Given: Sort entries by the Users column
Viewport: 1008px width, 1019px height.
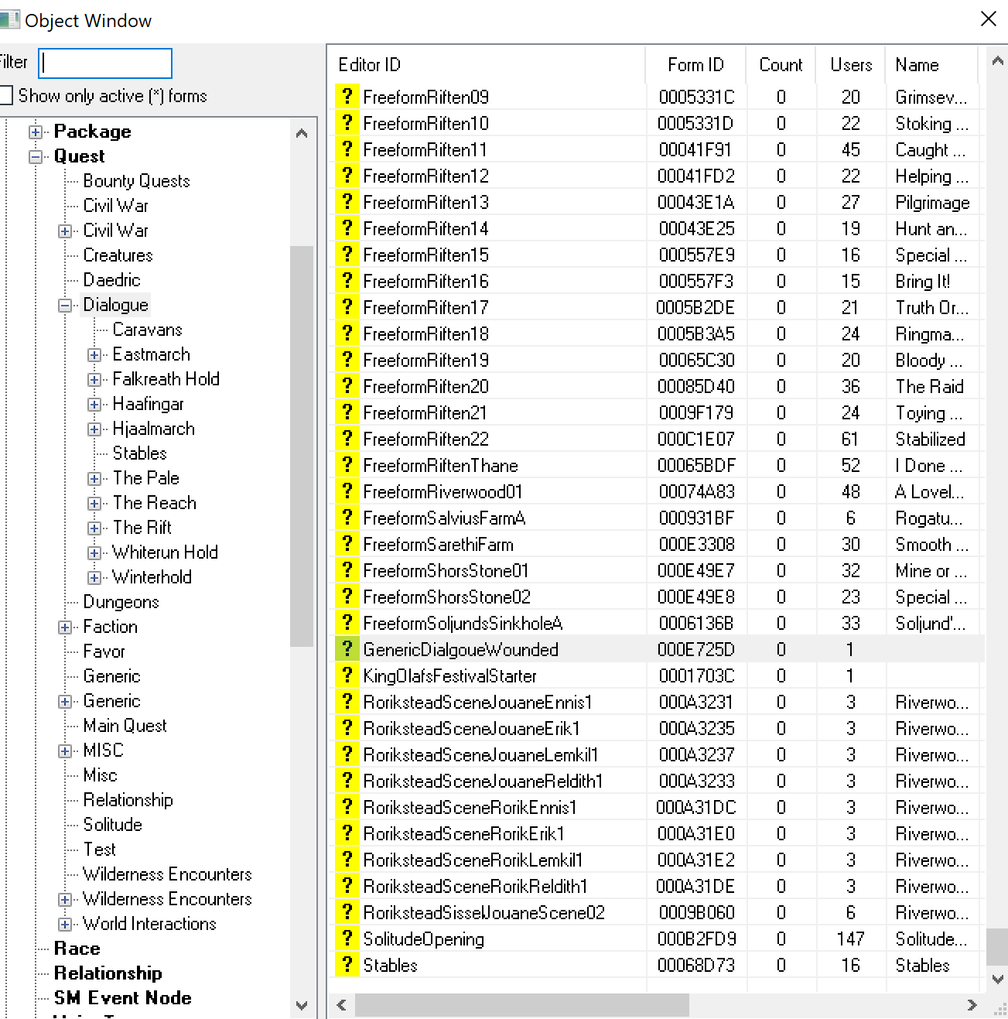Looking at the screenshot, I should point(849,65).
